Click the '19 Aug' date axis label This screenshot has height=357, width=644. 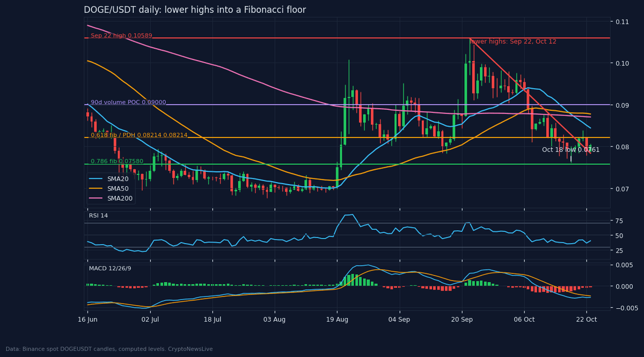pos(337,320)
